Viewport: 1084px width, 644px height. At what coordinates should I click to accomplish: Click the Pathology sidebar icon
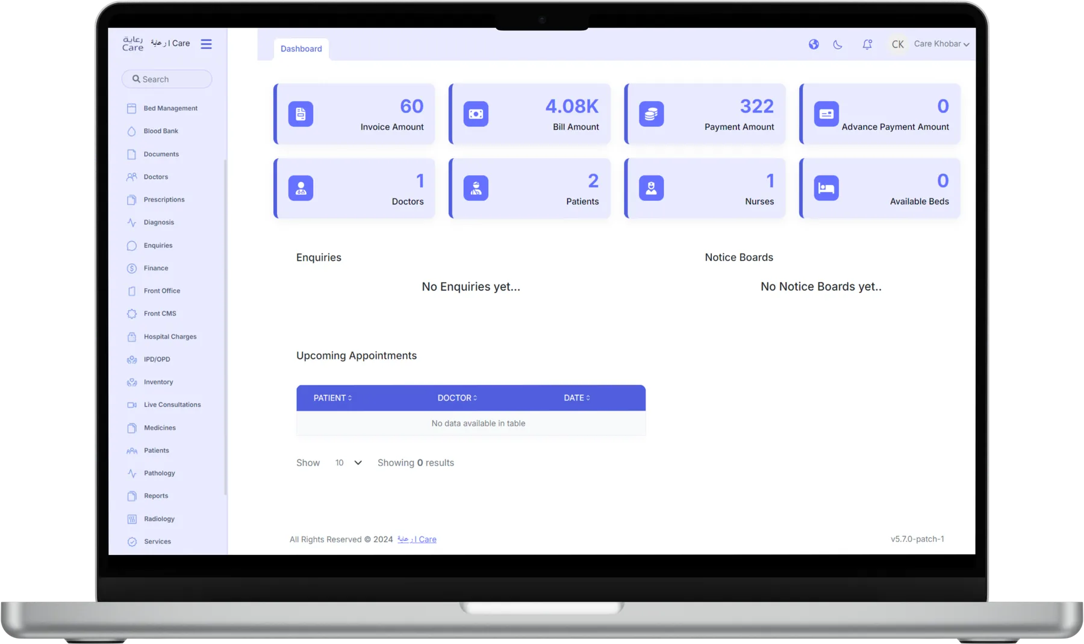coord(132,473)
